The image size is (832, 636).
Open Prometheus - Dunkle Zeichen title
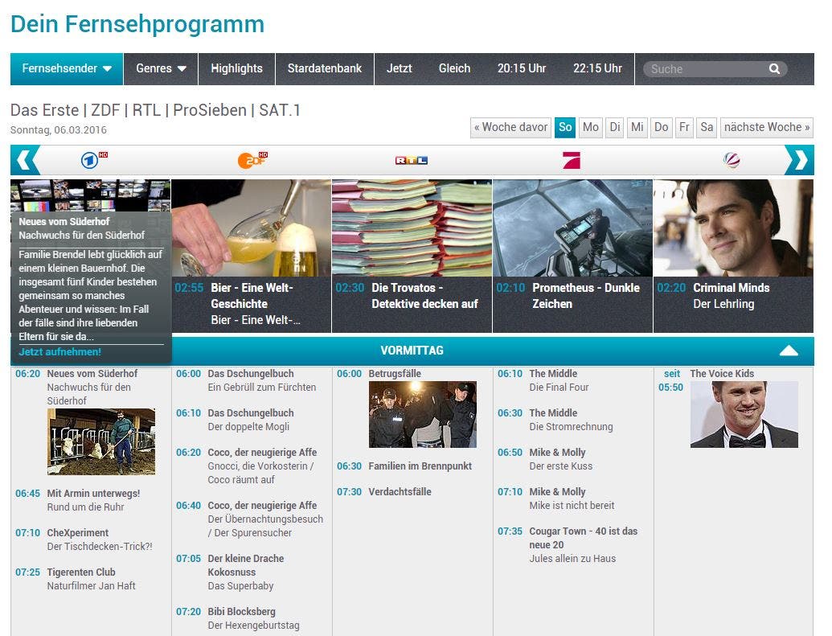tap(586, 296)
